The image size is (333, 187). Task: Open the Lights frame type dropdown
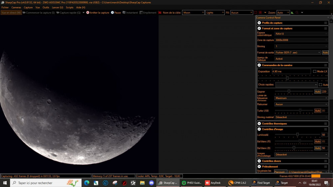(x=215, y=13)
